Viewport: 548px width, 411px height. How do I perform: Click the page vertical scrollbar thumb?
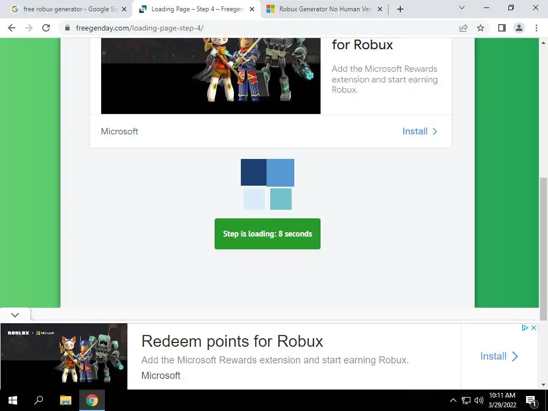[x=543, y=248]
